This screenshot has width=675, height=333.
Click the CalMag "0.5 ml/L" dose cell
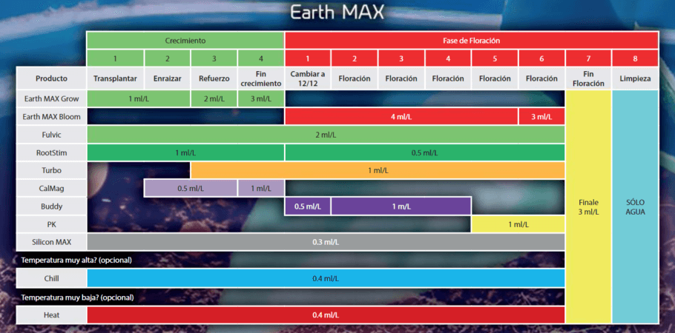(191, 189)
